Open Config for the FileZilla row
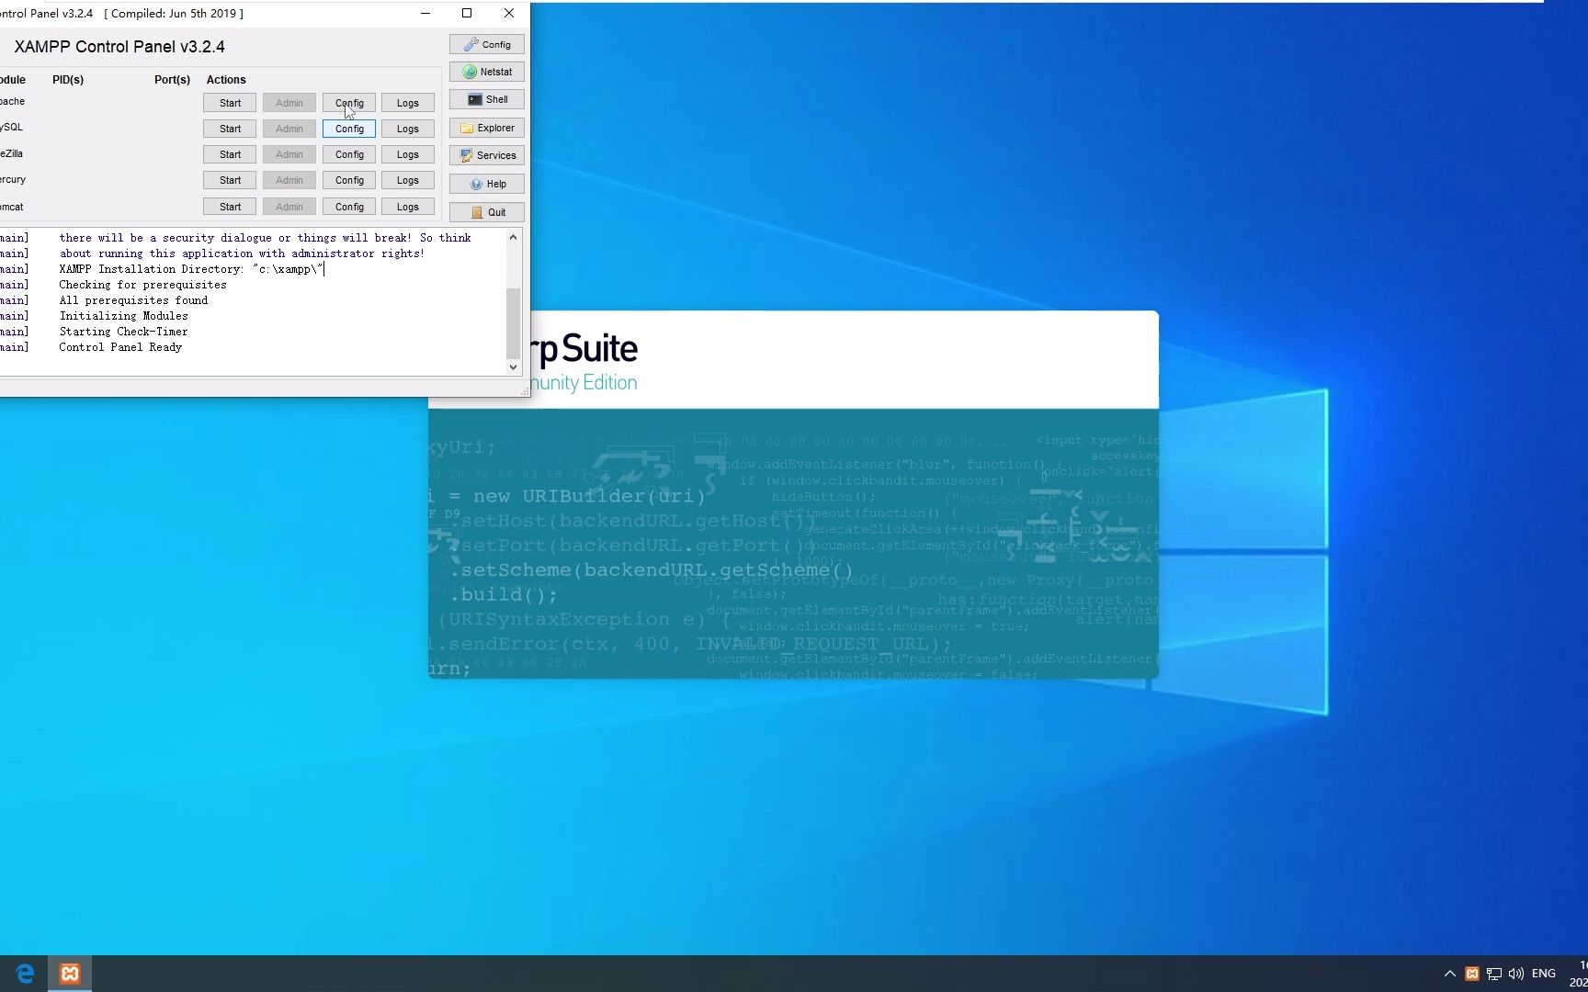Image resolution: width=1588 pixels, height=992 pixels. [349, 154]
